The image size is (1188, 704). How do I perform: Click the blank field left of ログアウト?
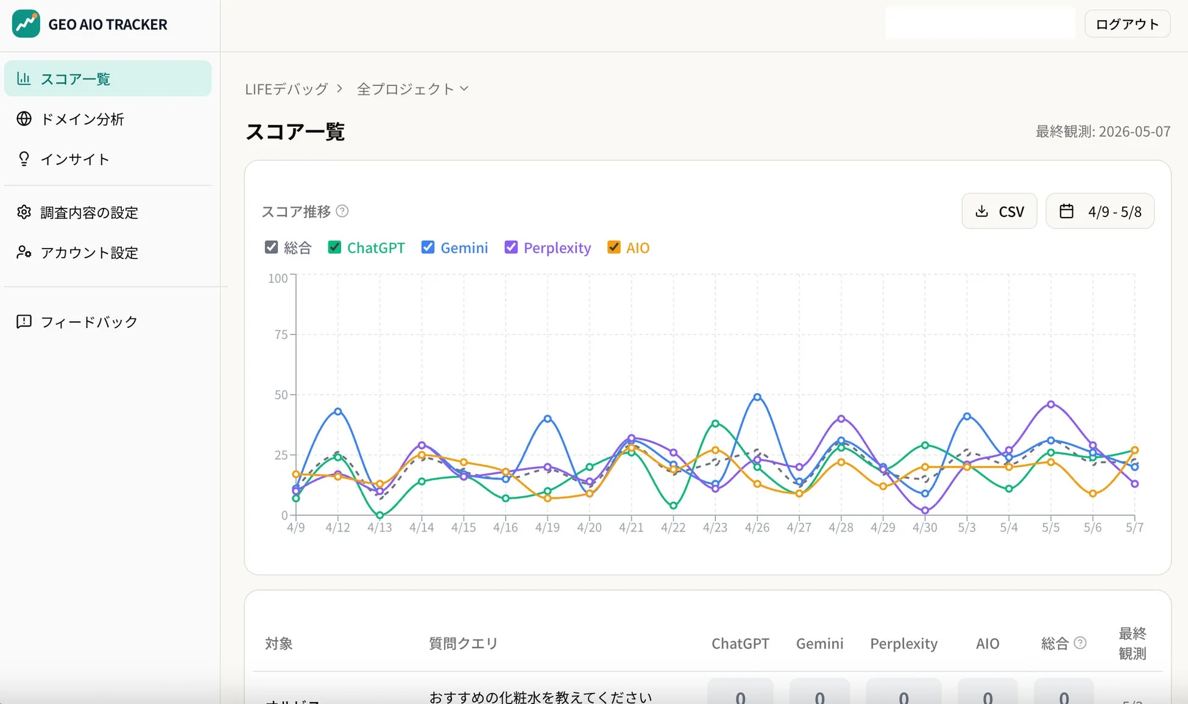coord(980,24)
